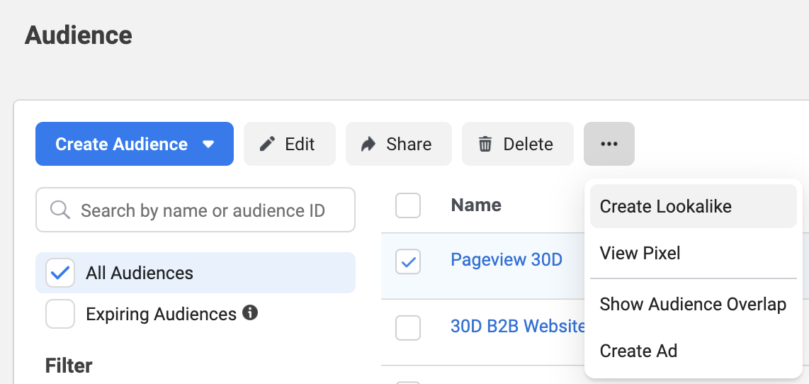Viewport: 809px width, 384px height.
Task: Click the share arrow icon
Action: point(368,144)
